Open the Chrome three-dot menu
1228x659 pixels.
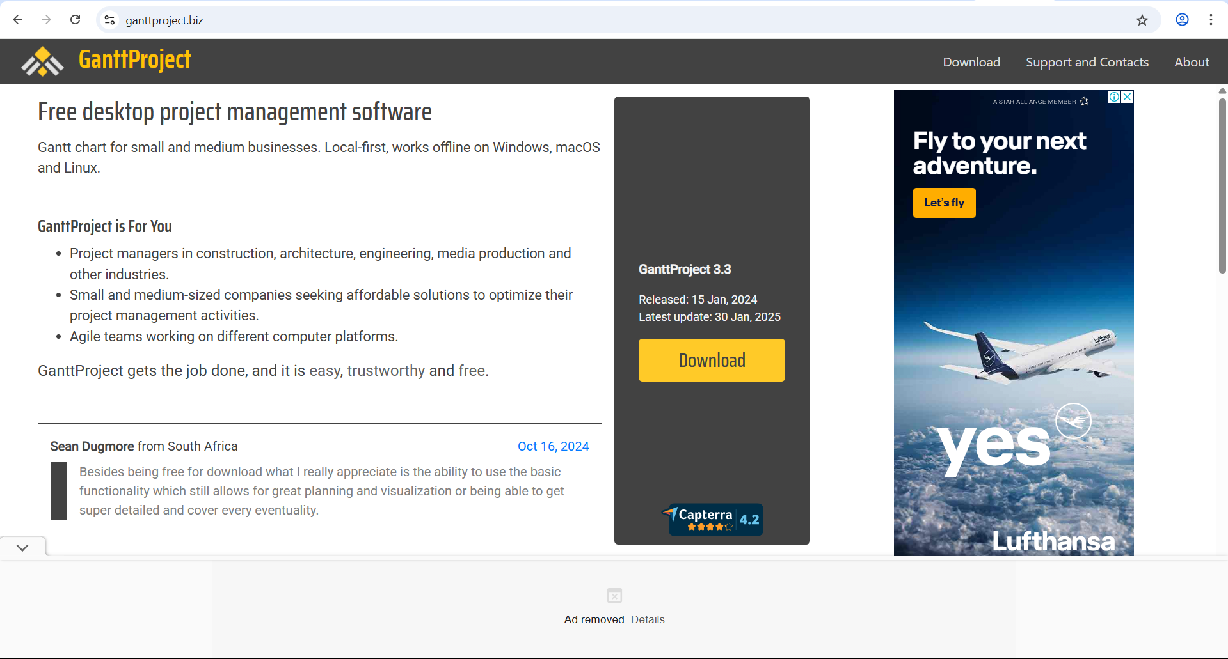tap(1211, 20)
